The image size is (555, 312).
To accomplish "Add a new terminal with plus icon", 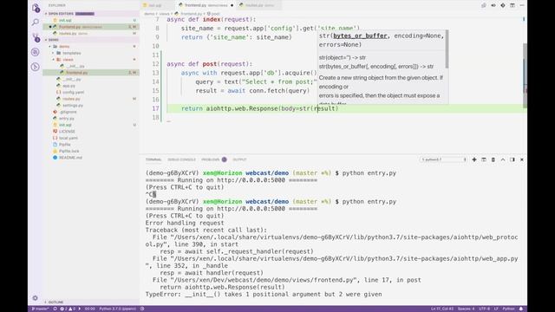I will pos(474,159).
